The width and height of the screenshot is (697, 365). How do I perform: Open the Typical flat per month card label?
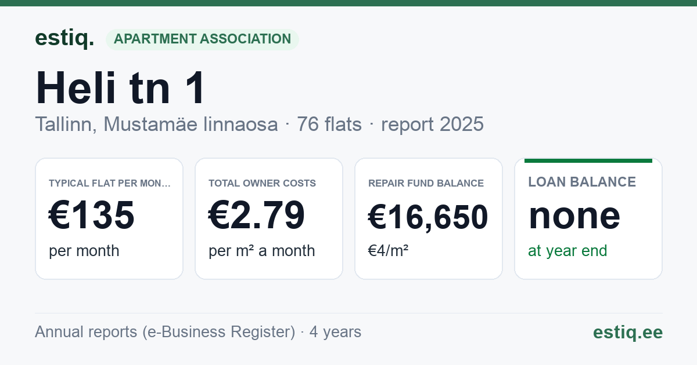click(110, 183)
